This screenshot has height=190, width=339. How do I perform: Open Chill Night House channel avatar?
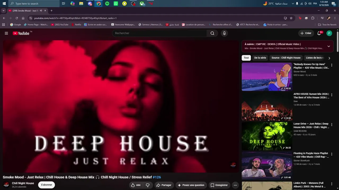pos(6,185)
